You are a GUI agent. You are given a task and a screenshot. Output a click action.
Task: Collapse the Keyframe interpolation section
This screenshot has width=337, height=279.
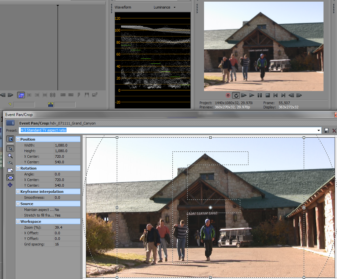coord(18,192)
